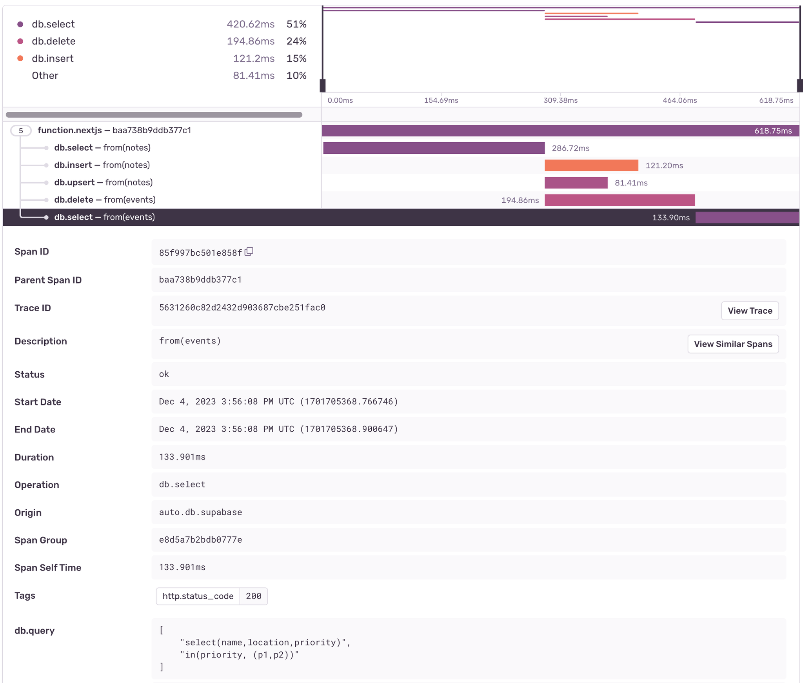Grab the right minimap range handle
The image size is (803, 683).
tap(800, 85)
